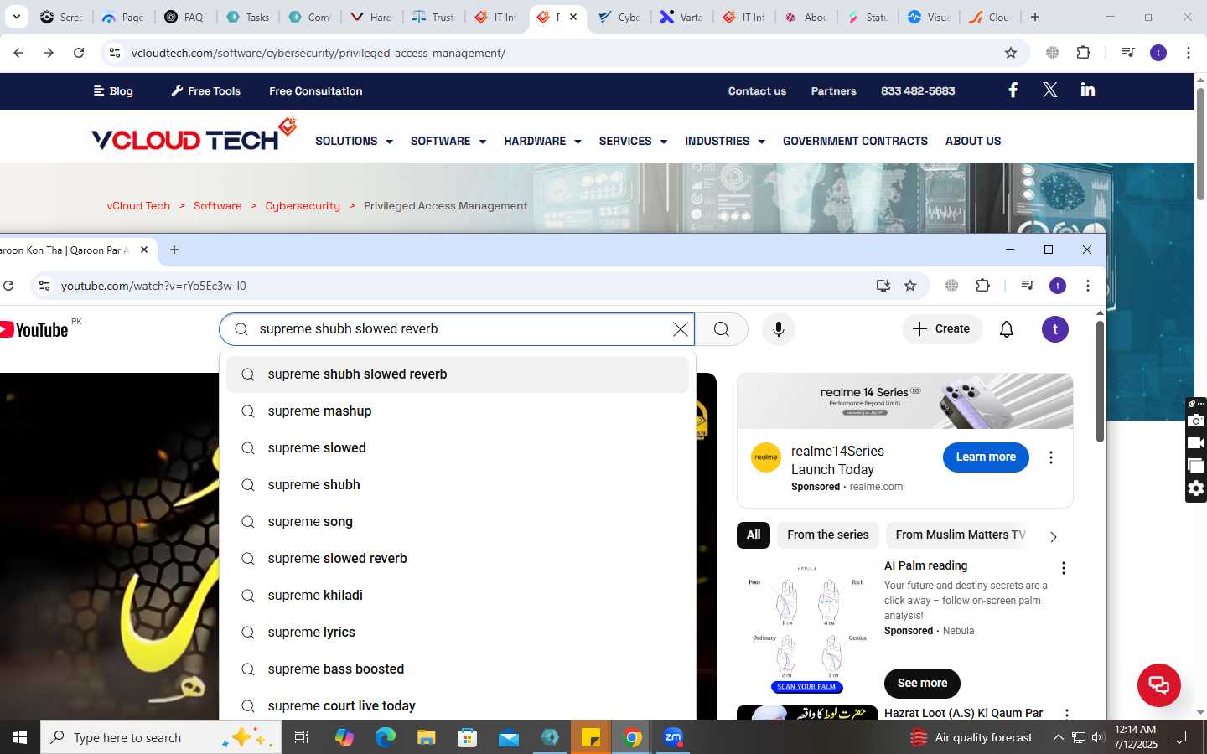Choose suggestion supreme khiladi
This screenshot has height=754, width=1207.
point(458,596)
